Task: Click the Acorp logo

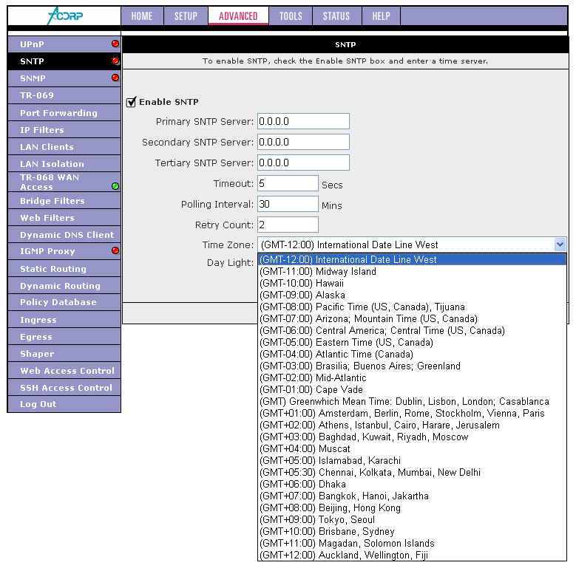Action: [64, 16]
